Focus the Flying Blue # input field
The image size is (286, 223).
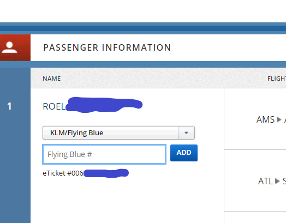[104, 154]
